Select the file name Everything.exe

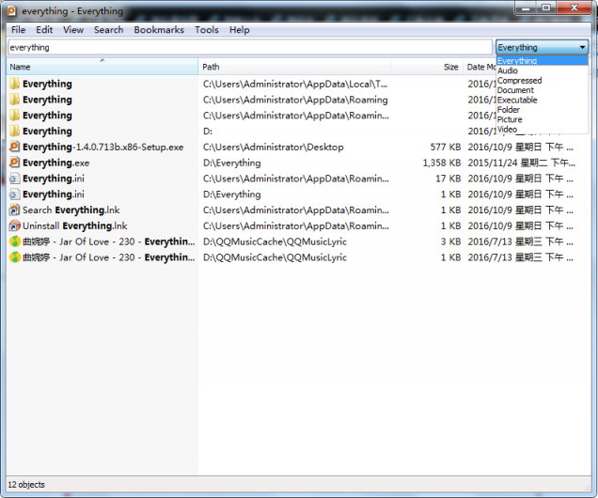point(56,163)
